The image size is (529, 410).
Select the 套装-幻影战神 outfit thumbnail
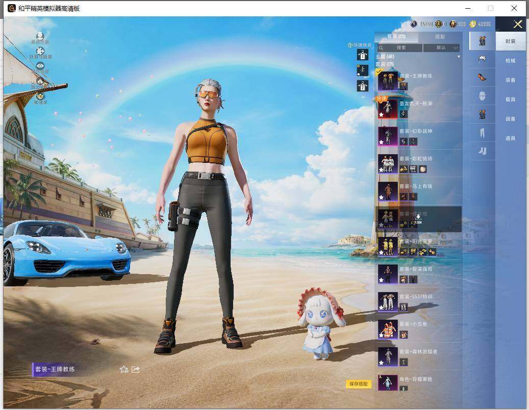tap(388, 136)
